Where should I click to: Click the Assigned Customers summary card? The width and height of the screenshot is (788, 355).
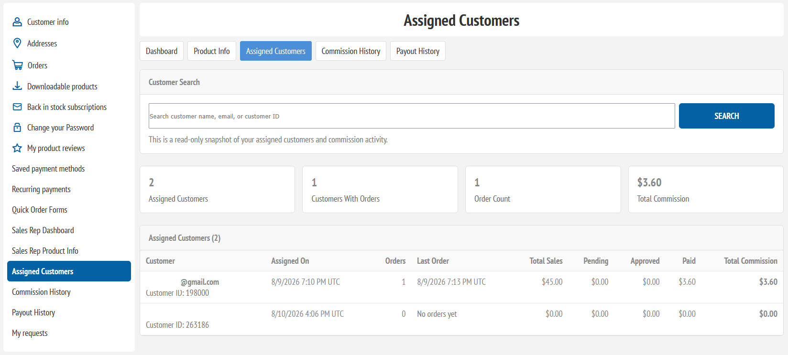[217, 190]
